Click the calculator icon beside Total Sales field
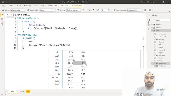Screen dimensions: 171x96 pyautogui.click(x=157, y=55)
